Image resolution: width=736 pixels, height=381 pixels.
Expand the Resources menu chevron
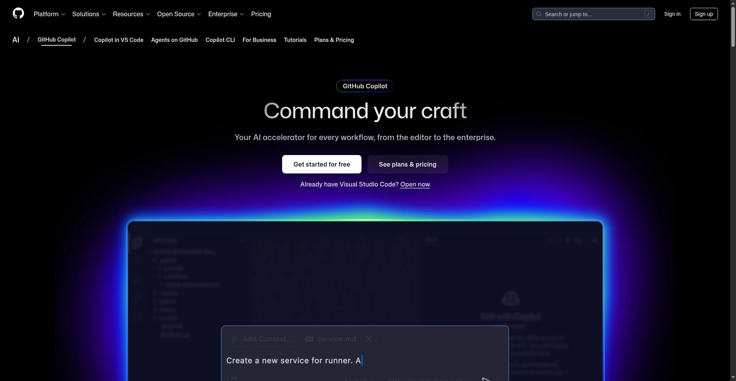pyautogui.click(x=148, y=14)
